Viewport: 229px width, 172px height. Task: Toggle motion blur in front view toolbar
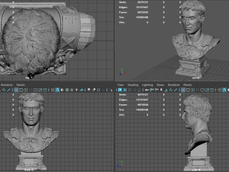click(x=94, y=90)
